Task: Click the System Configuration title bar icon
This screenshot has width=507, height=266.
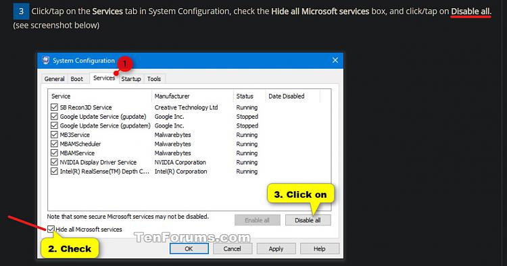Action: pyautogui.click(x=46, y=60)
